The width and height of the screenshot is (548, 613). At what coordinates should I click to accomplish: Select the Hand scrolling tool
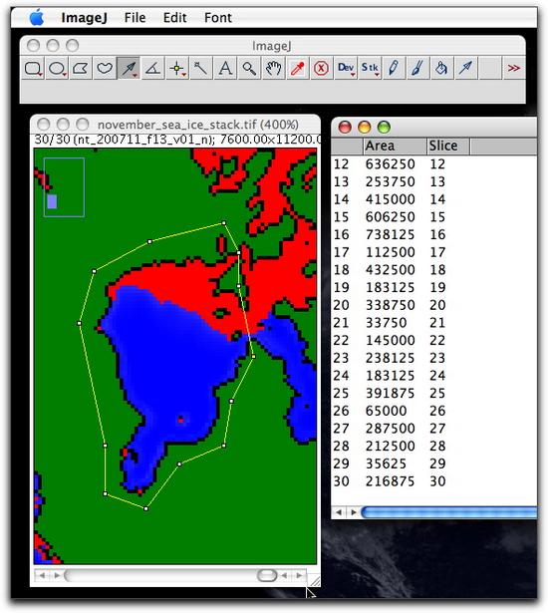point(273,69)
